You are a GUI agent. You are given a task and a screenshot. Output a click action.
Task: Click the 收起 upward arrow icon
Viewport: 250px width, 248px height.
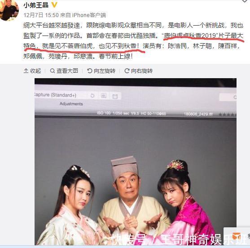[26, 71]
